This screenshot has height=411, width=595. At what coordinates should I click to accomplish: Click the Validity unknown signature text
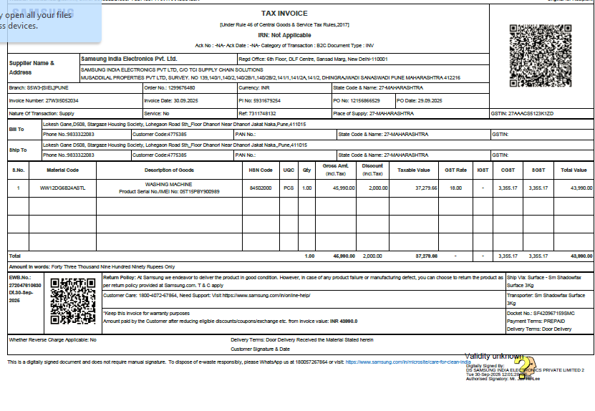tap(494, 356)
